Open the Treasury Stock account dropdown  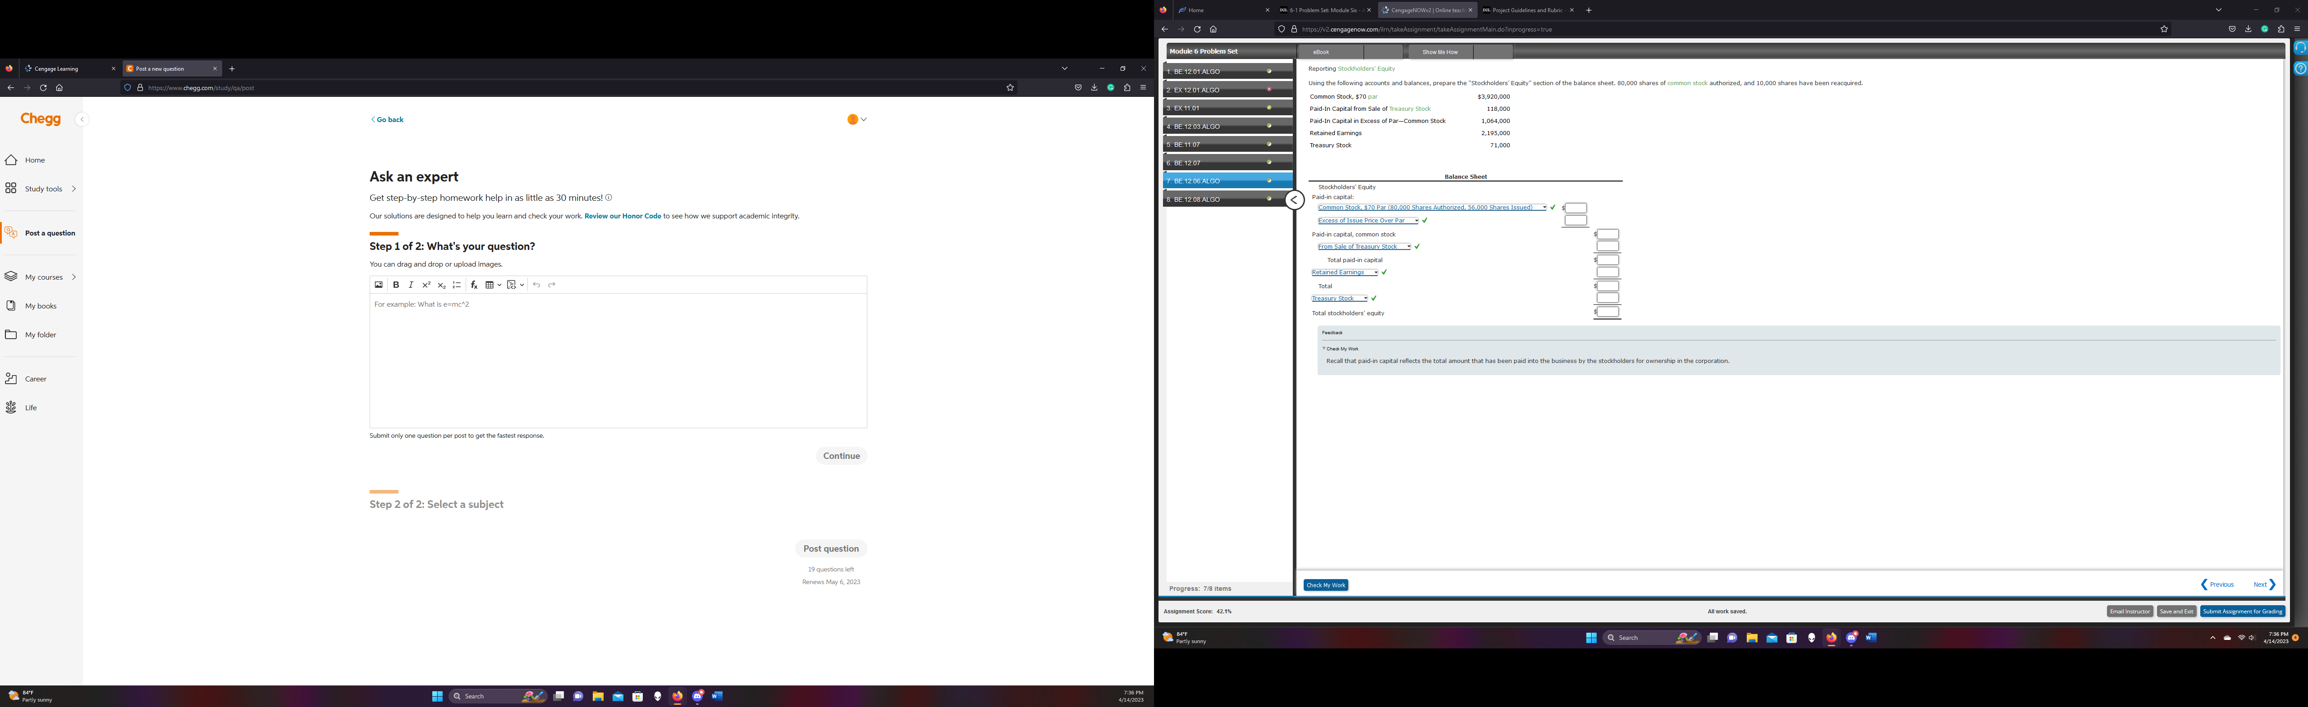pos(1339,299)
